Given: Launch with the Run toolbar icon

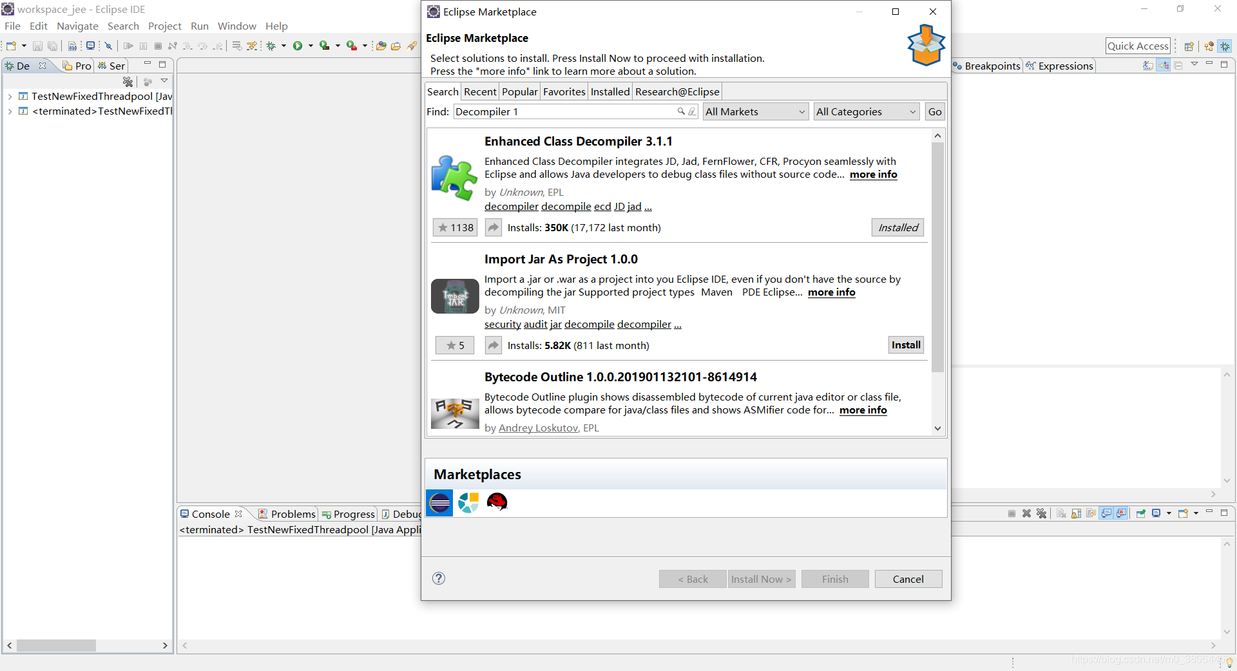Looking at the screenshot, I should (x=299, y=45).
